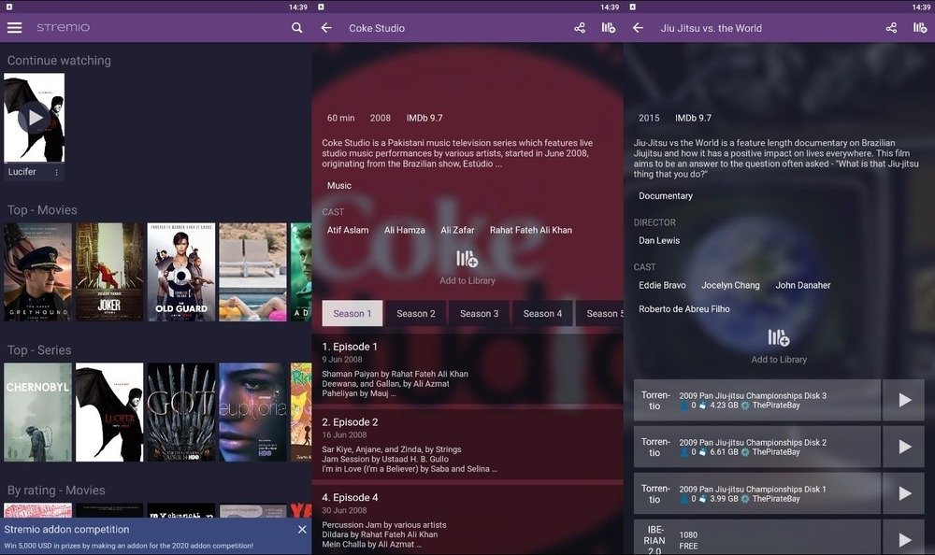This screenshot has height=555, width=935.
Task: Play the Jiu-jitsu Championships Disk 1 stream
Action: pyautogui.click(x=904, y=493)
